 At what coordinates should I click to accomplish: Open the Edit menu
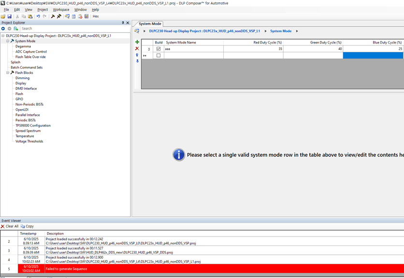click(x=17, y=10)
